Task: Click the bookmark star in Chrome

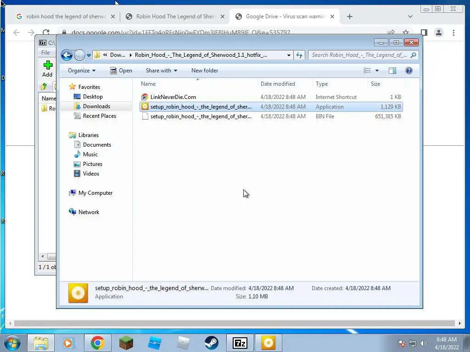Action: 406,33
